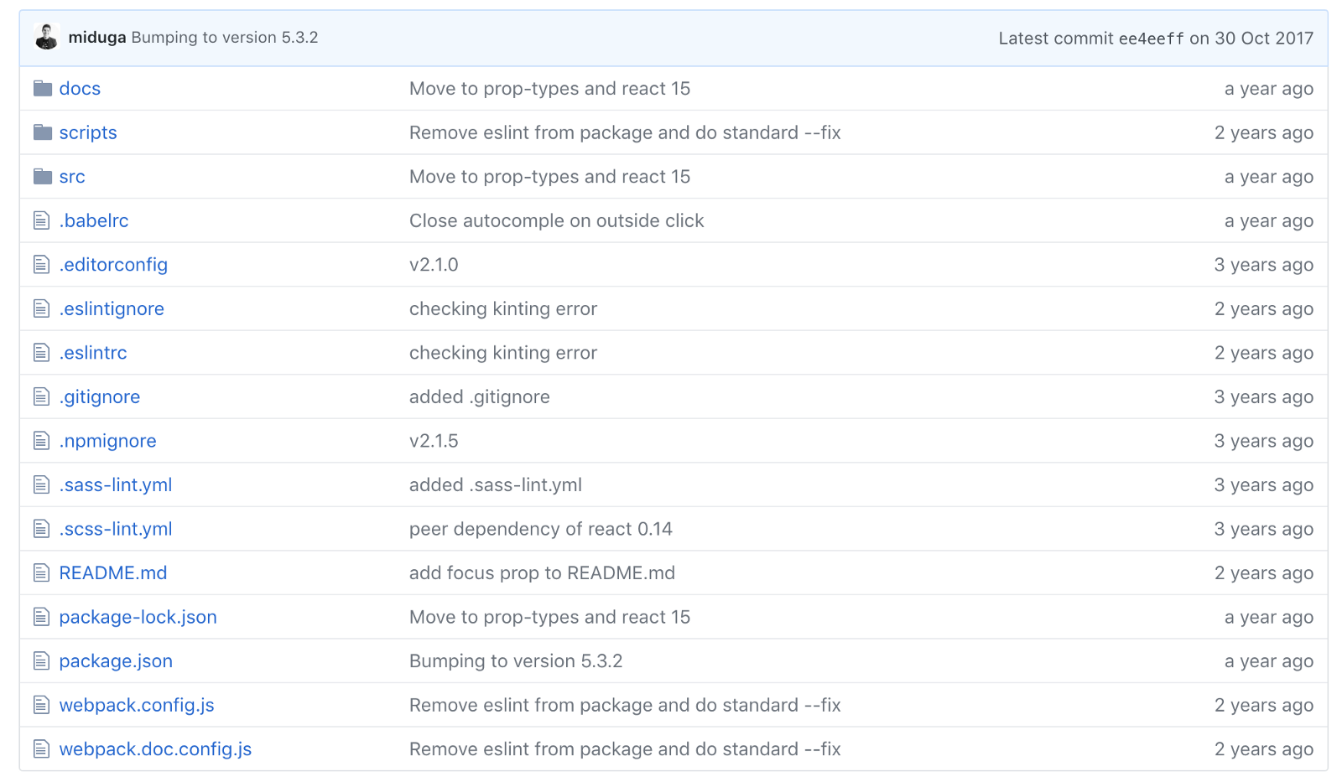The height and width of the screenshot is (782, 1342).
Task: Open commit 'added .sass-lint.yml'
Action: 496,485
